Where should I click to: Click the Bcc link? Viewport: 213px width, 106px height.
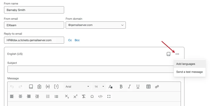tap(77, 40)
